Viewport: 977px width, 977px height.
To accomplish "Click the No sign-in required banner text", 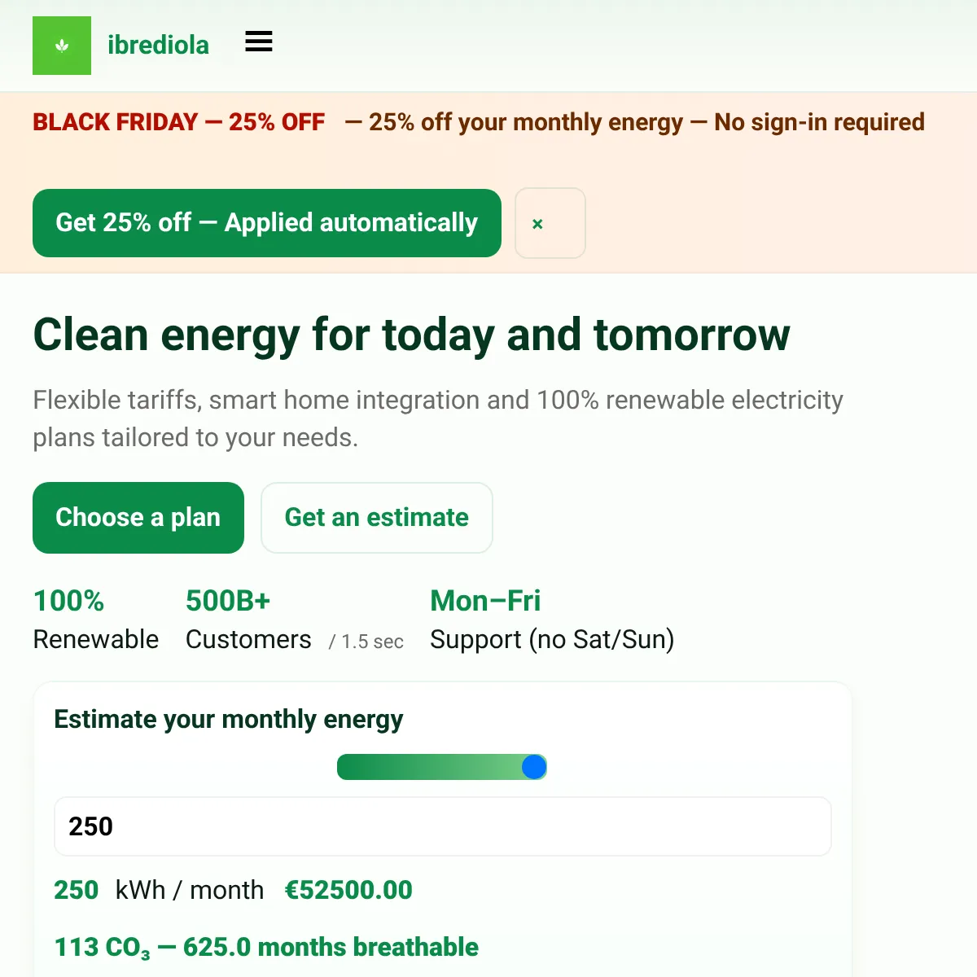I will point(819,122).
